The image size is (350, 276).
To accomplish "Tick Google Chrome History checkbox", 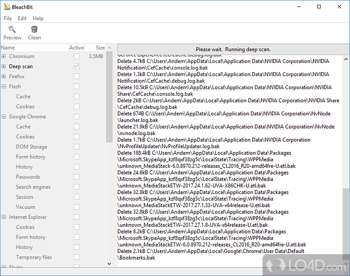I will click(x=77, y=167).
